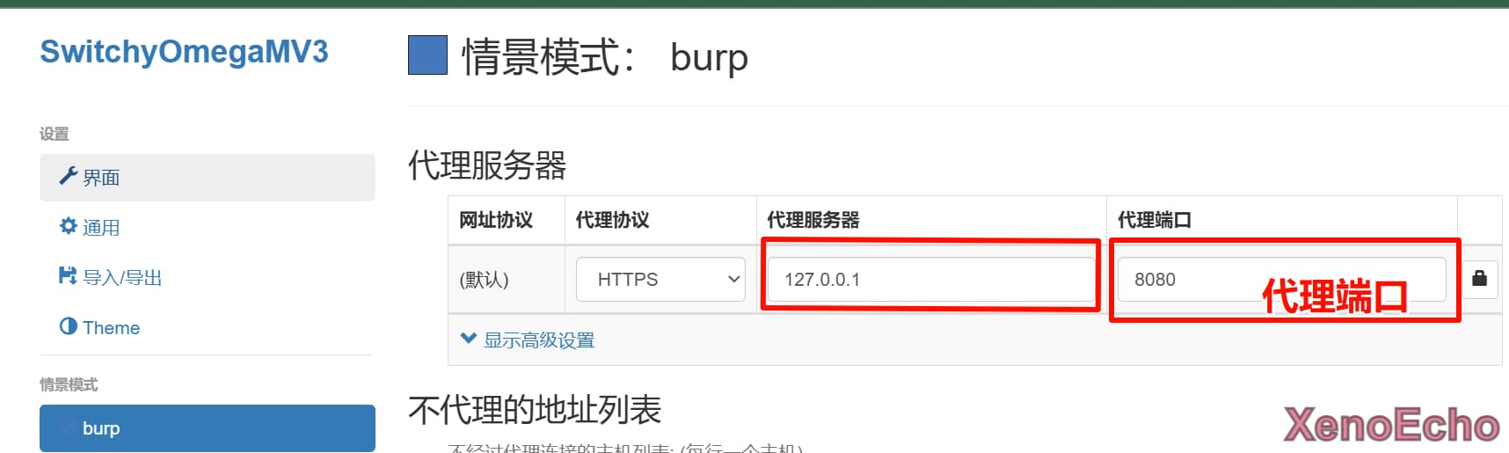
Task: Open the HTTPS proxy protocol dropdown
Action: (660, 279)
